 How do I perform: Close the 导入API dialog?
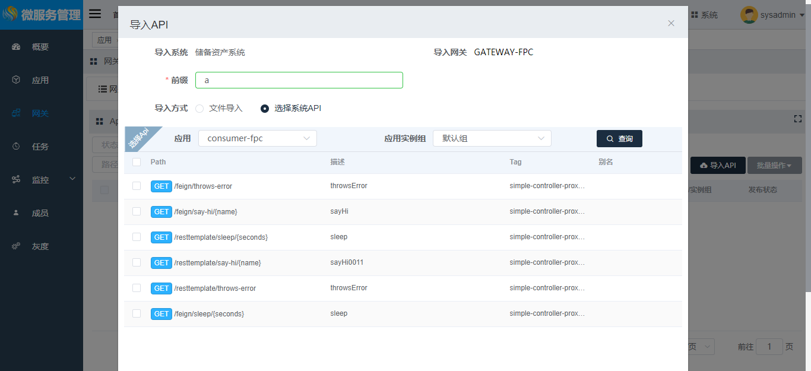click(671, 23)
